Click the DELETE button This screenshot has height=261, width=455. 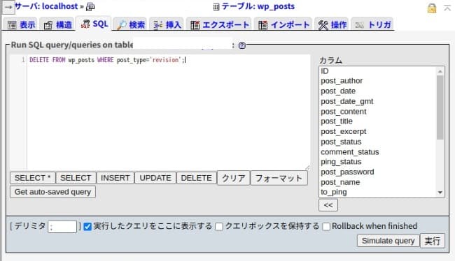pos(196,178)
